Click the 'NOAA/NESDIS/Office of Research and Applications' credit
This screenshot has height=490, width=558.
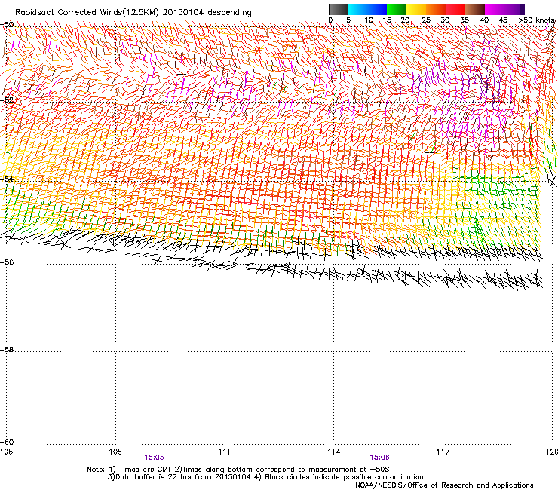tap(444, 485)
